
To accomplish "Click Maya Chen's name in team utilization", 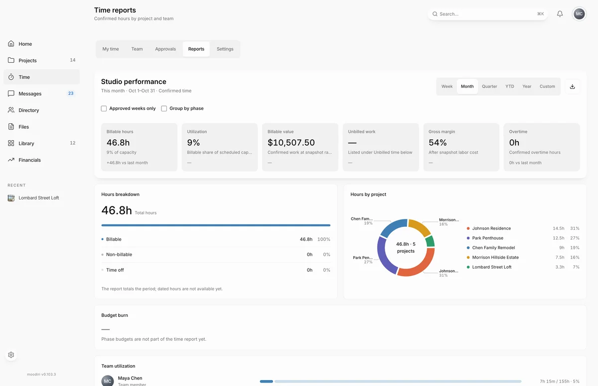I will [130, 378].
